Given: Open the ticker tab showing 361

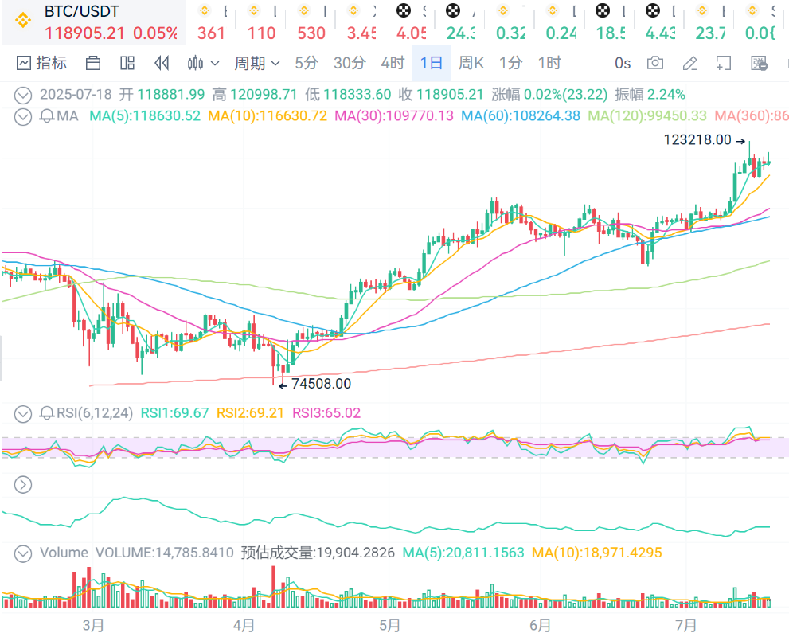Looking at the screenshot, I should tap(211, 22).
